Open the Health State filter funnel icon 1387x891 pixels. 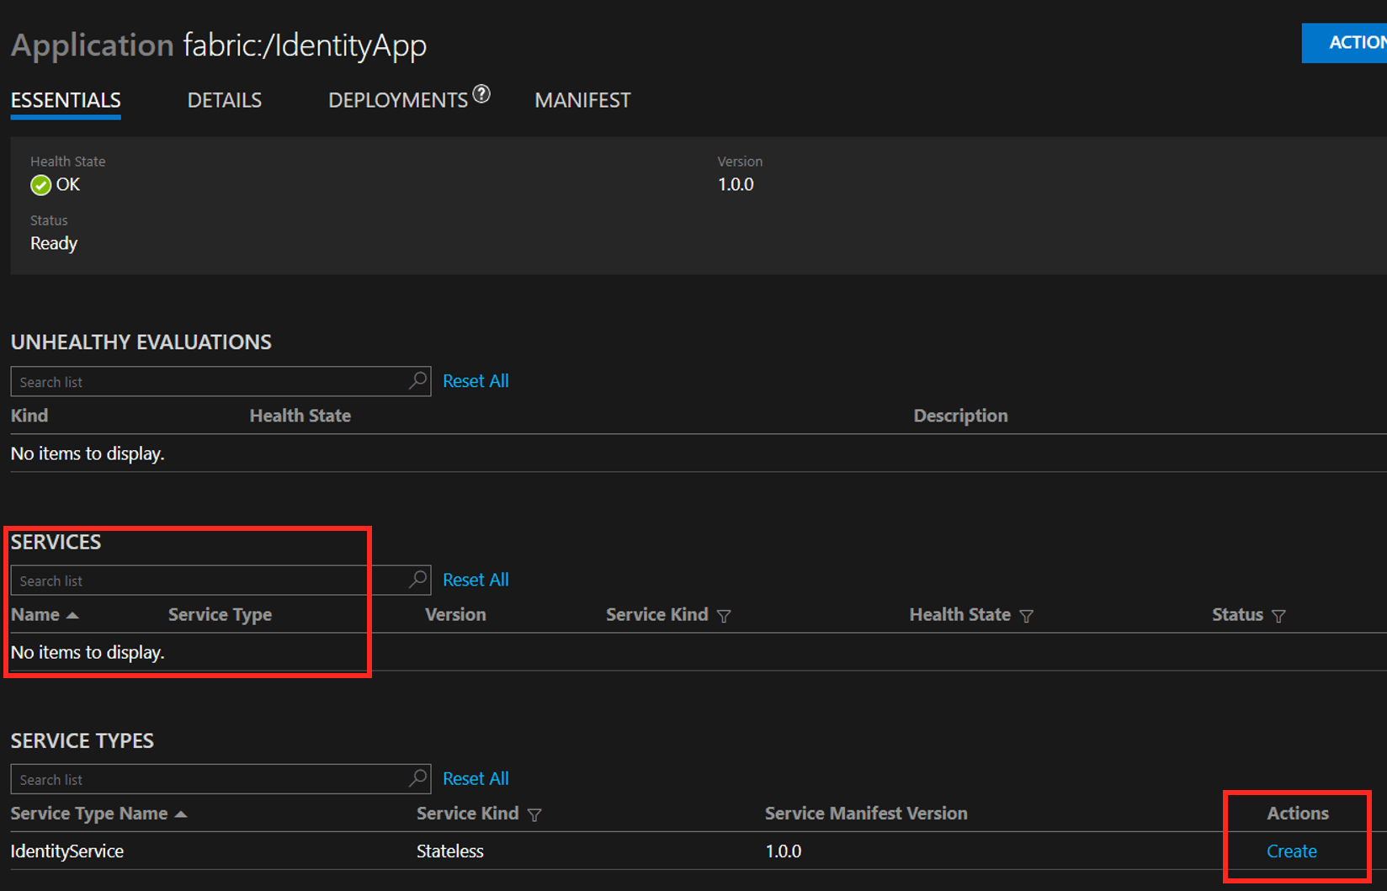(x=1028, y=616)
